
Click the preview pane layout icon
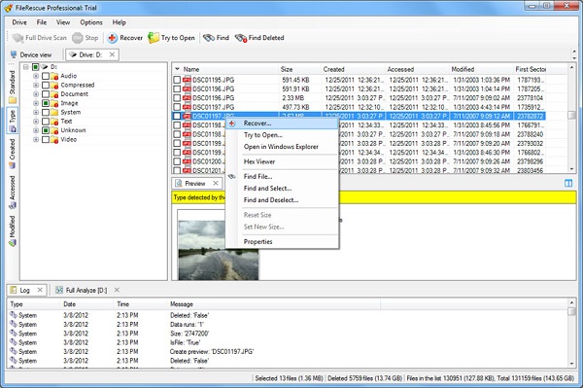tap(568, 183)
